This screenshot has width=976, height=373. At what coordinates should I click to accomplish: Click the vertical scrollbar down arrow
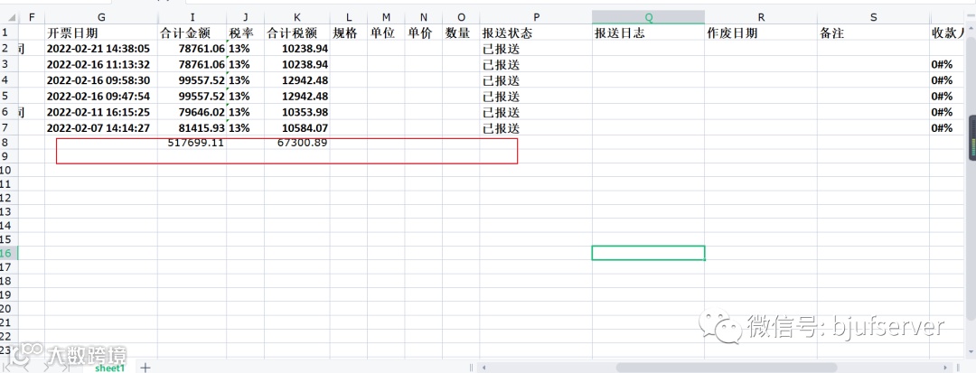(x=971, y=354)
